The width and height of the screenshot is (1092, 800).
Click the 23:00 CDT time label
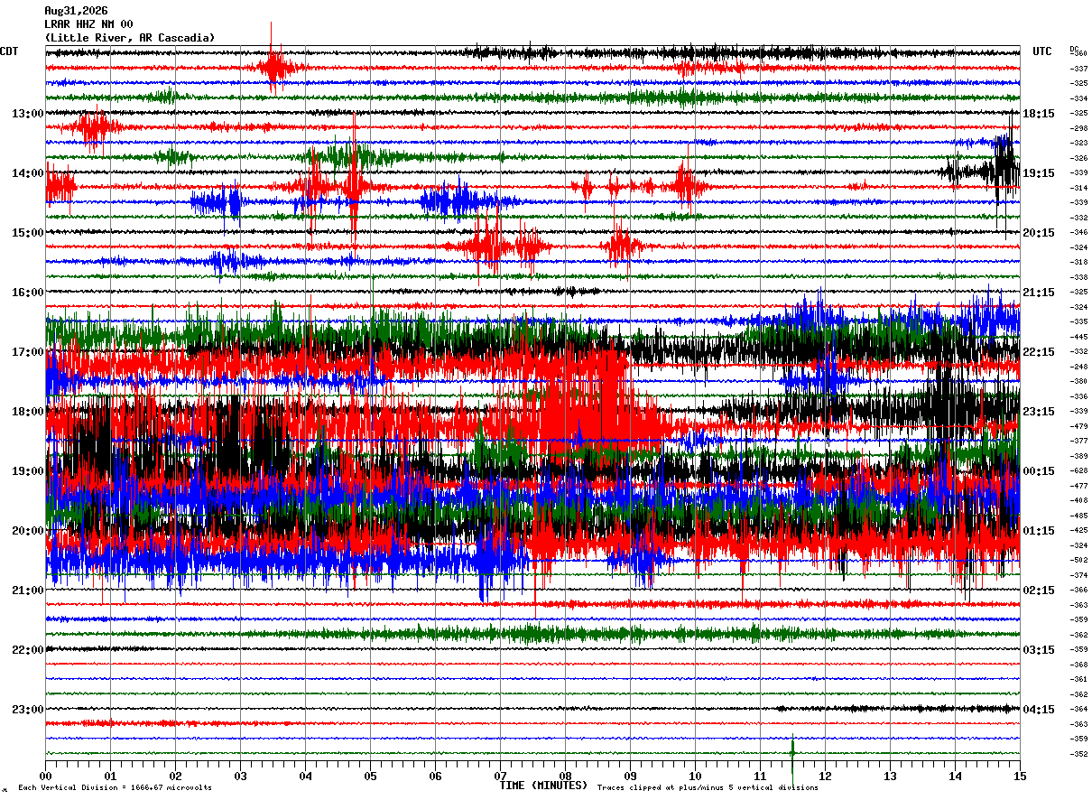(27, 709)
